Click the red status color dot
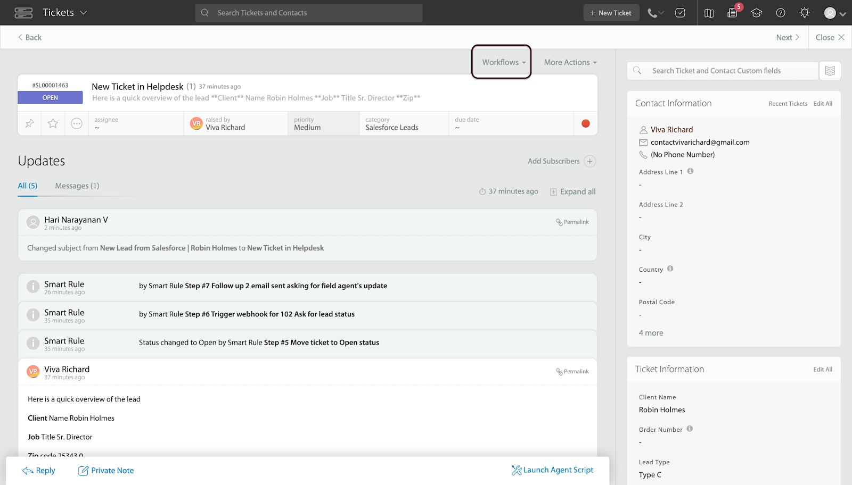Screen dimensions: 852x485 tap(586, 123)
